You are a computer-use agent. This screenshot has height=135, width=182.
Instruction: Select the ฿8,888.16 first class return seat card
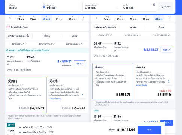pyautogui.click(x=154, y=81)
